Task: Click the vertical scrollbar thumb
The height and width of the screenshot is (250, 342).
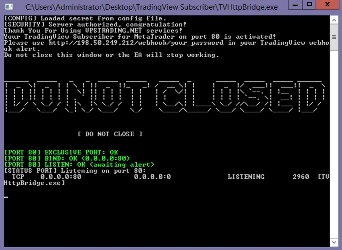Action: [x=334, y=37]
